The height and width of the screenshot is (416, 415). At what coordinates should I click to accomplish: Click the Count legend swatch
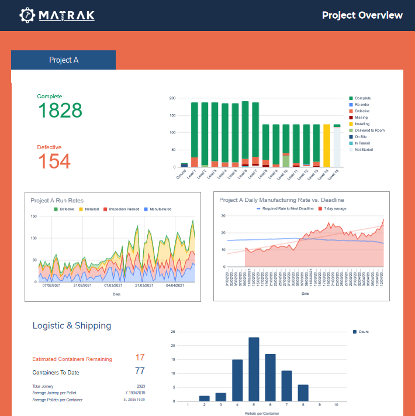tap(355, 332)
